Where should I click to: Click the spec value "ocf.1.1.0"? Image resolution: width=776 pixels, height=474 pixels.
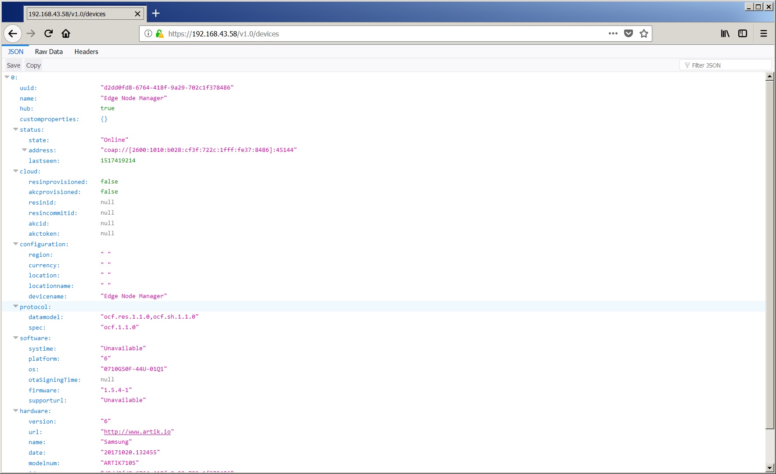120,327
